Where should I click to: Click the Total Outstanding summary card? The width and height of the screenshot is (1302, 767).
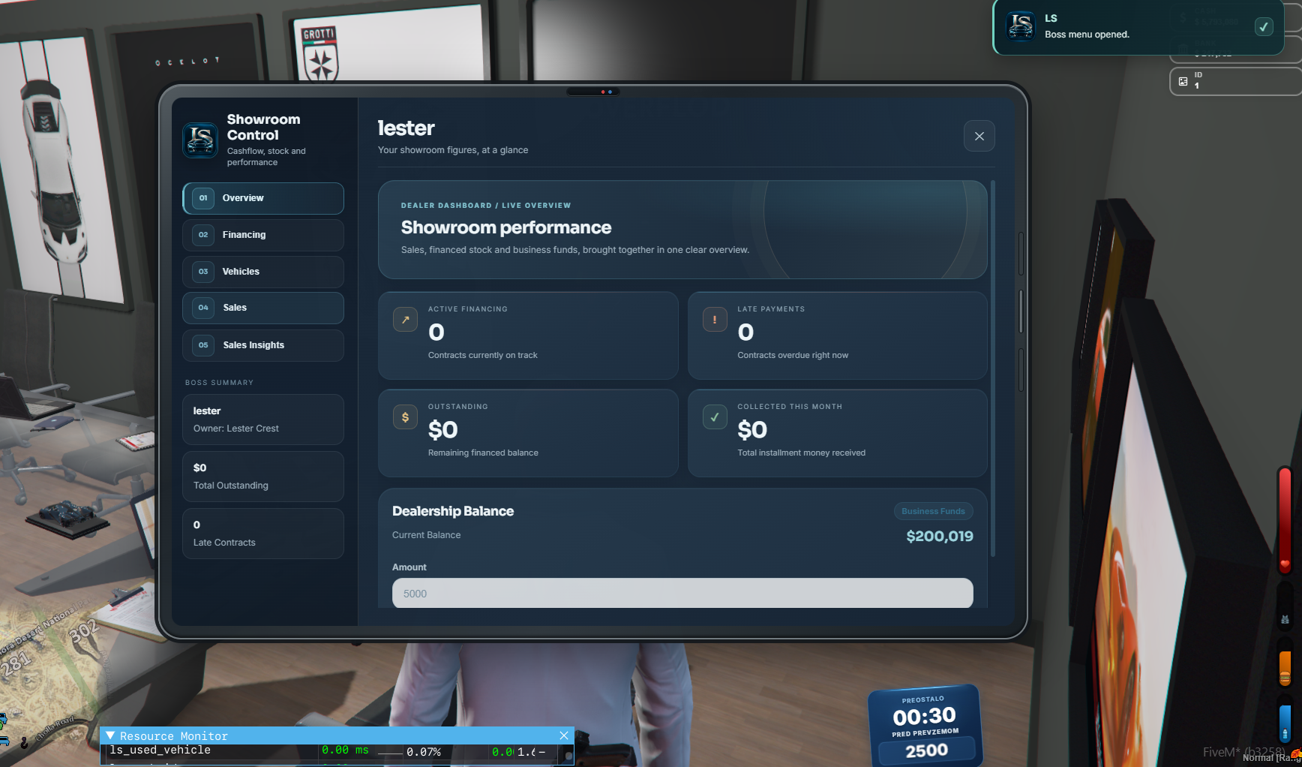[263, 477]
